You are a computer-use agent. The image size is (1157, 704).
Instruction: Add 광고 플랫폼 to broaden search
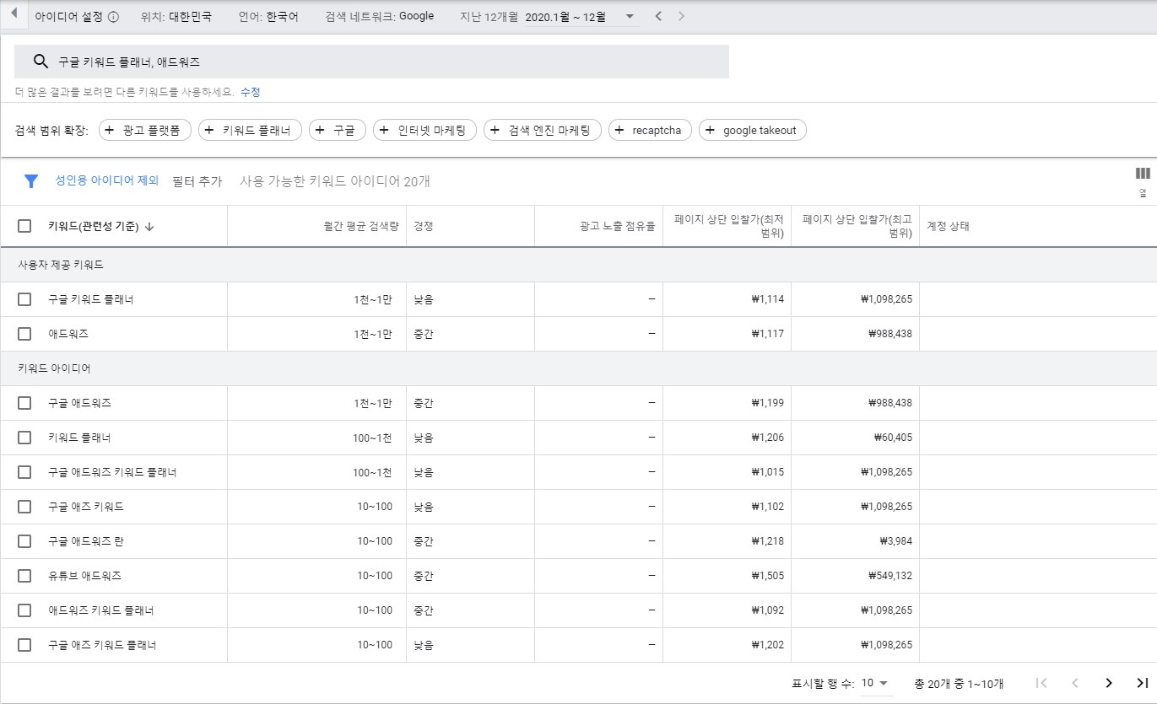(x=145, y=130)
